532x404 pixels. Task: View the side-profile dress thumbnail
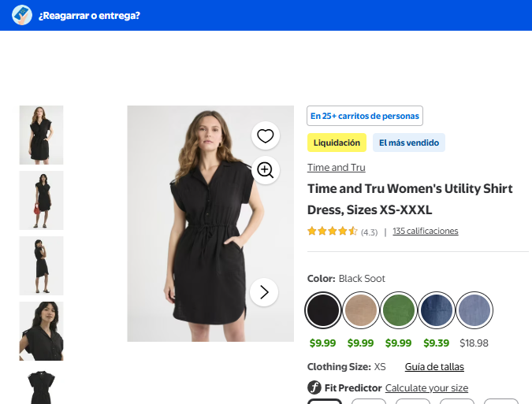click(41, 265)
